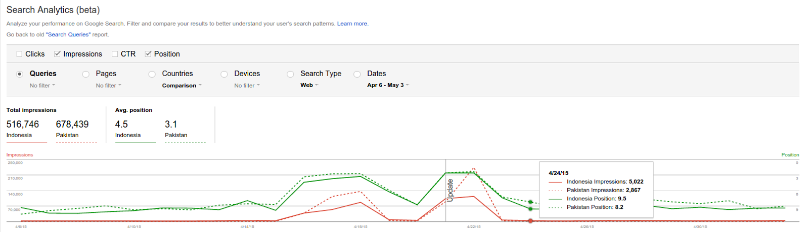Open the Queries 'No filter' dropdown
Viewport: 809px width, 232px height.
[x=42, y=86]
